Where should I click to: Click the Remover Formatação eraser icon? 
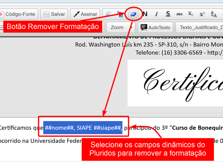pos(133,14)
